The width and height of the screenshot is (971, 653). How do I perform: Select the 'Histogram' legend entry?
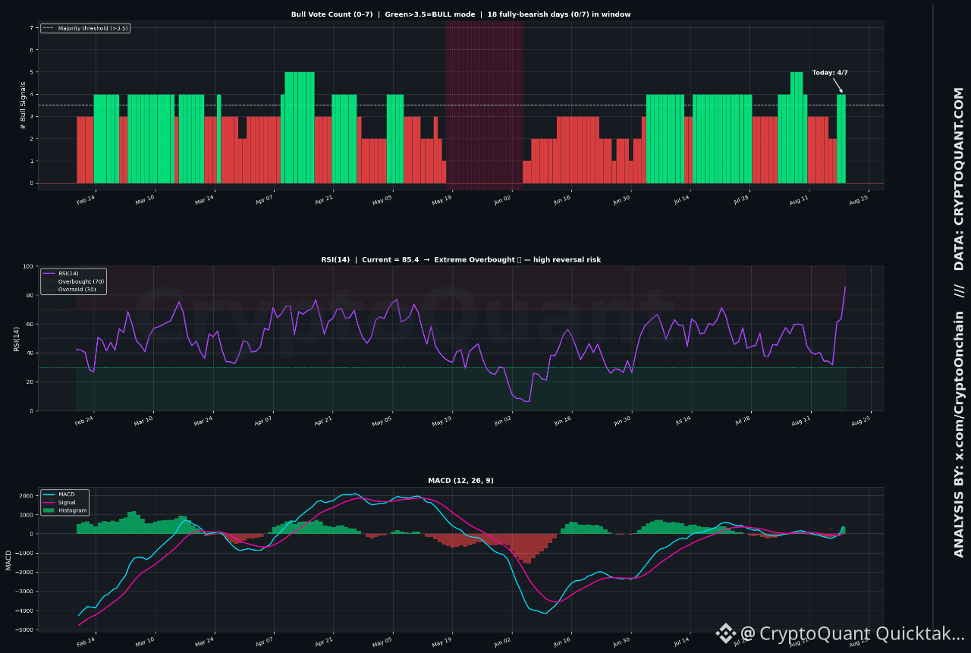(x=64, y=510)
